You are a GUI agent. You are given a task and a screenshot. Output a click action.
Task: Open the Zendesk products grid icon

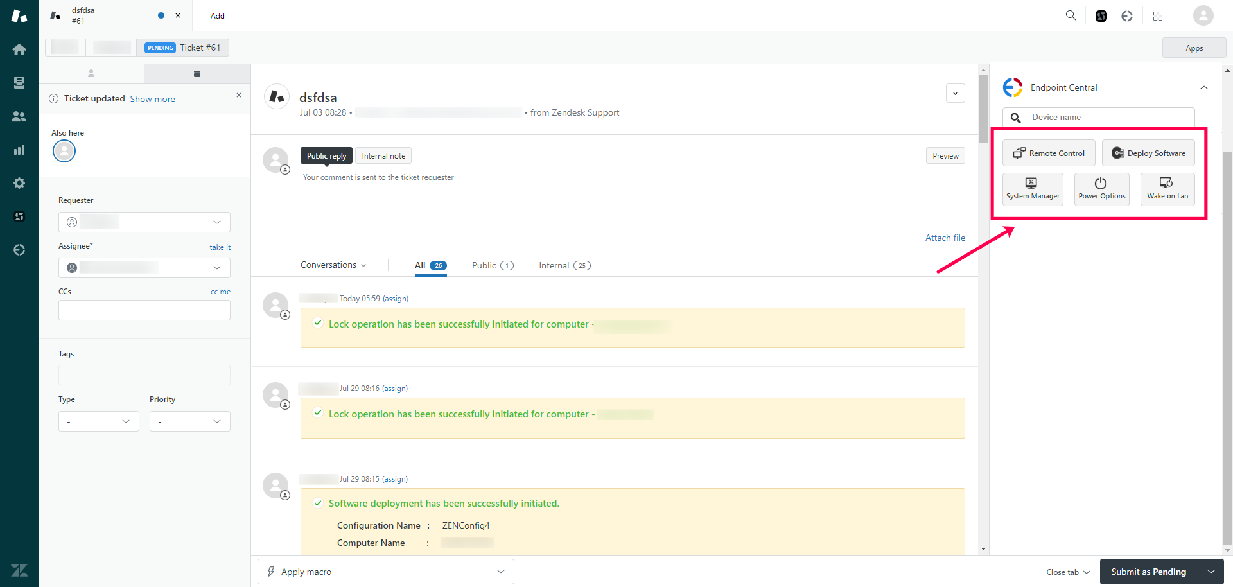pyautogui.click(x=1158, y=15)
